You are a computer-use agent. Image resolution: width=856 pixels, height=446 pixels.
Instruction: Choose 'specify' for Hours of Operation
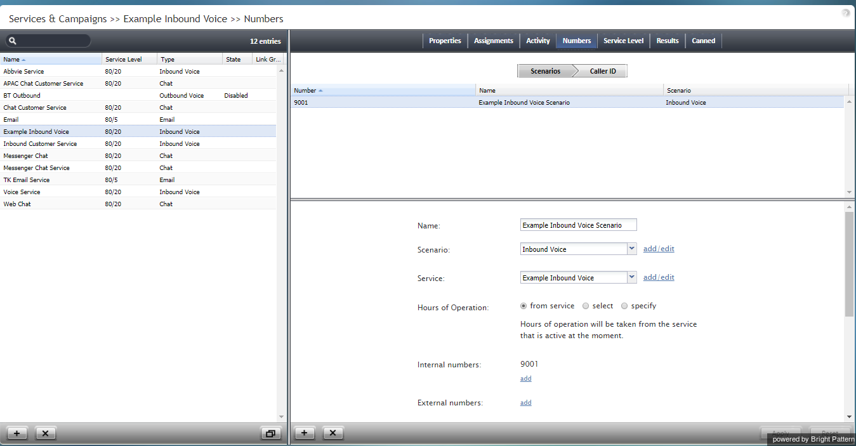coord(624,306)
